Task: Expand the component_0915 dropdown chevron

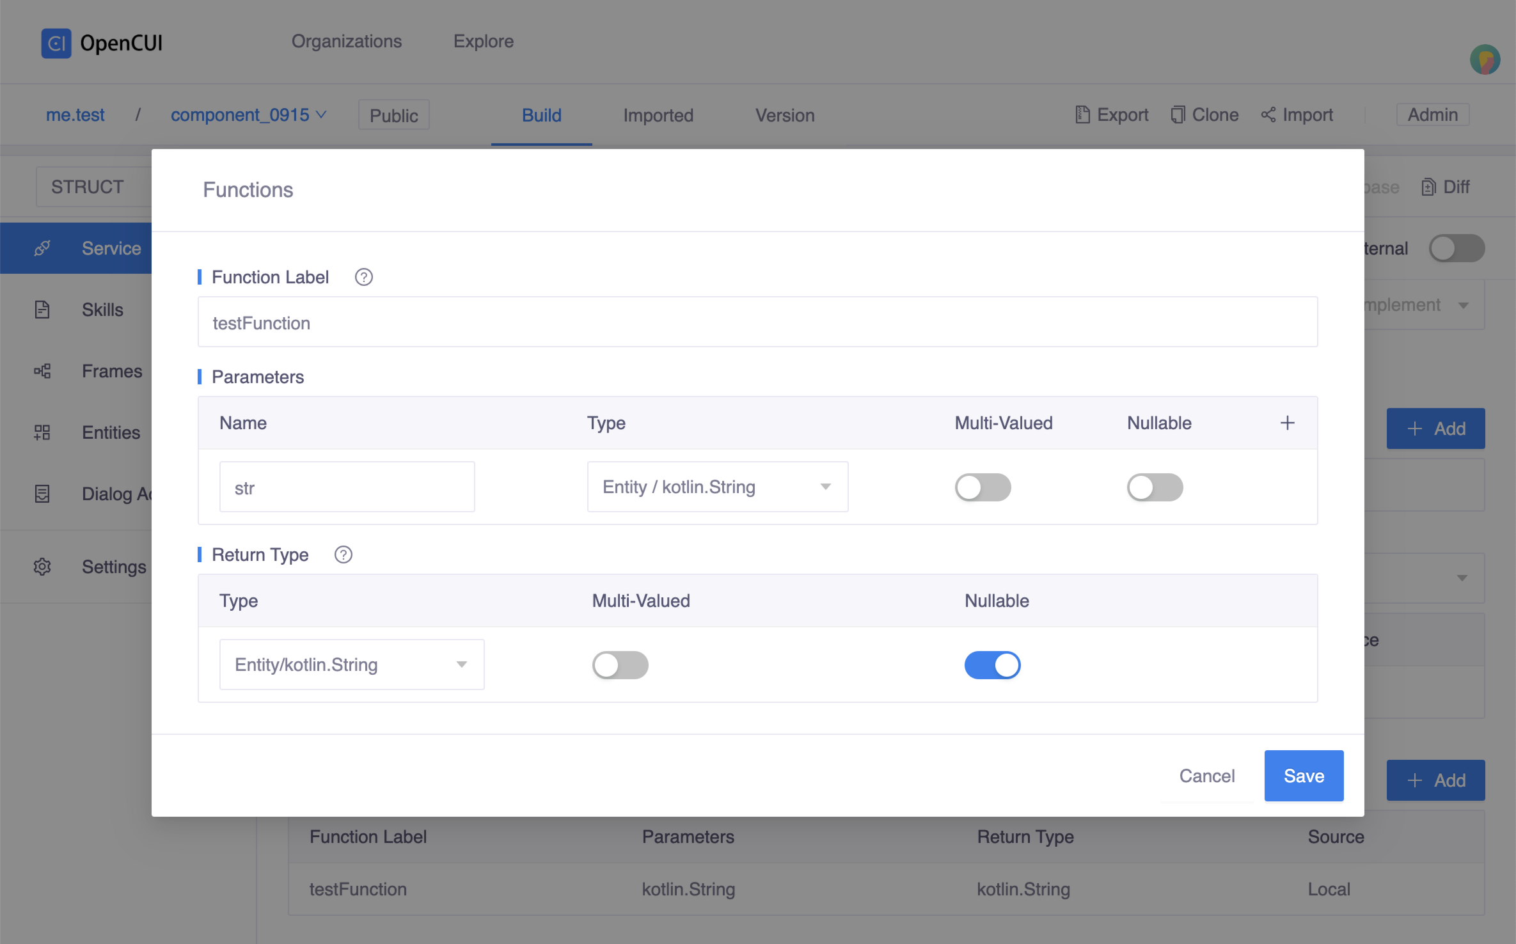Action: [x=322, y=115]
